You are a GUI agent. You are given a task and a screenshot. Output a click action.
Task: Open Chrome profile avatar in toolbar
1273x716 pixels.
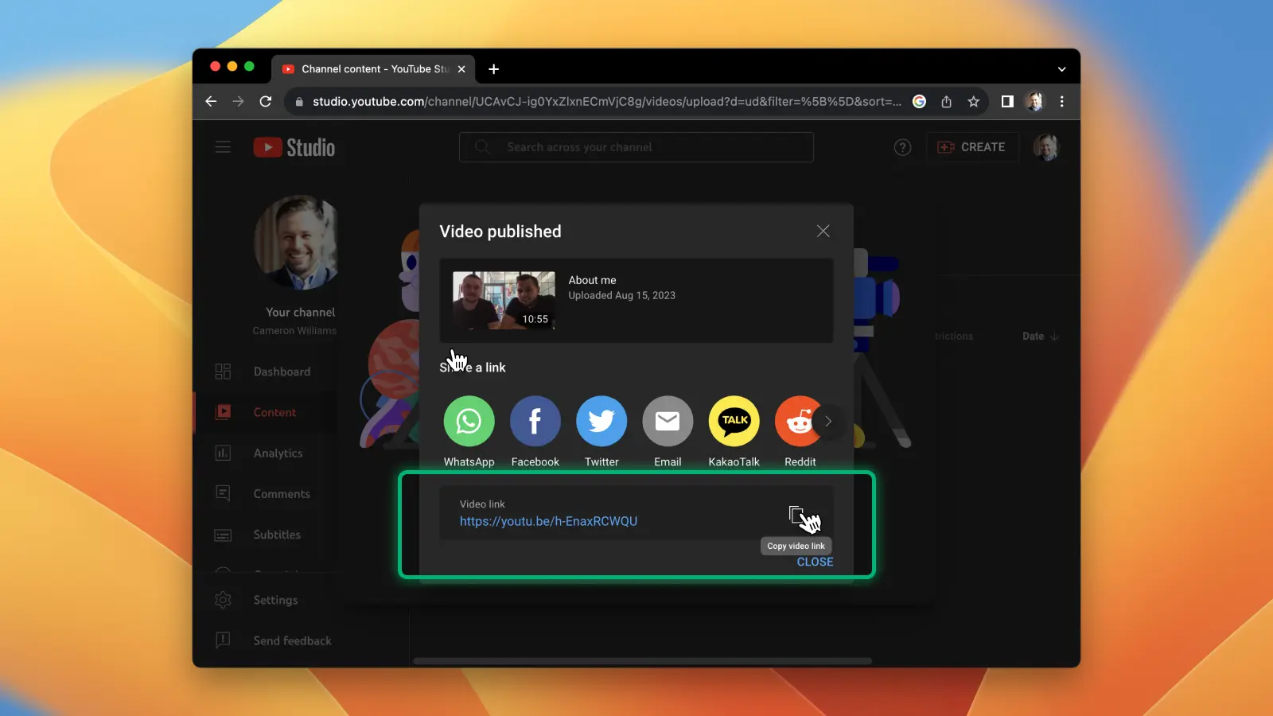coord(1034,101)
